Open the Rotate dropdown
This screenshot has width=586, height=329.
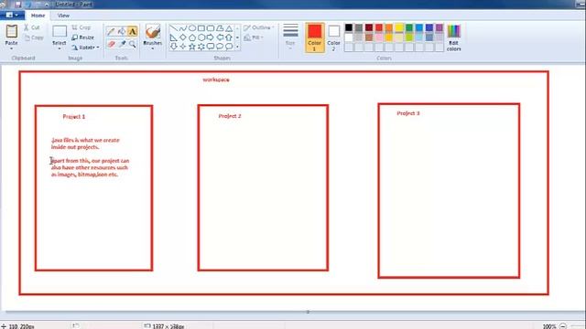[x=85, y=48]
